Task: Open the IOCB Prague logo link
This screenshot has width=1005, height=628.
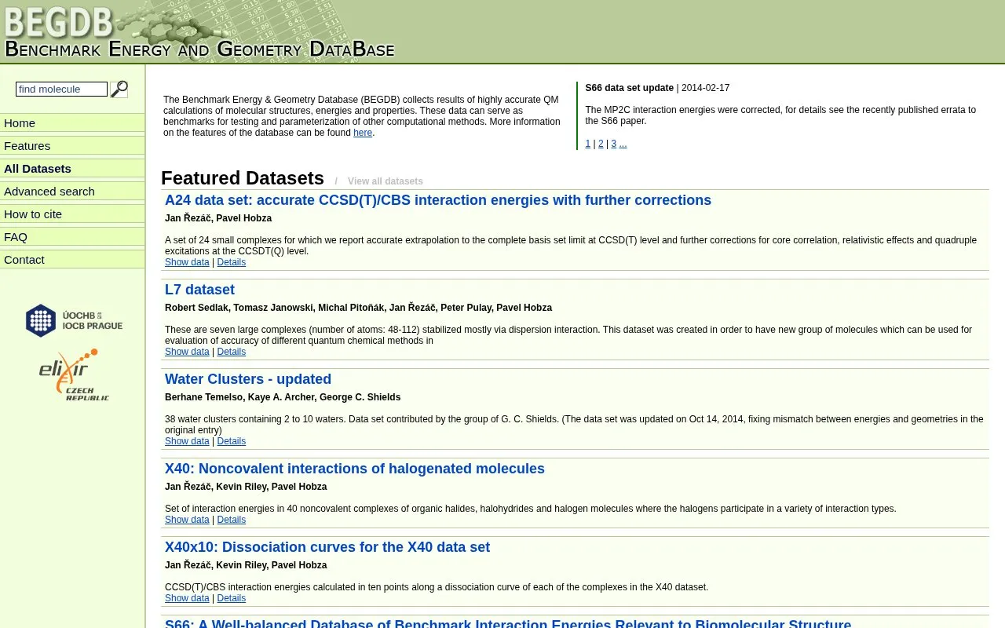Action: 74,320
